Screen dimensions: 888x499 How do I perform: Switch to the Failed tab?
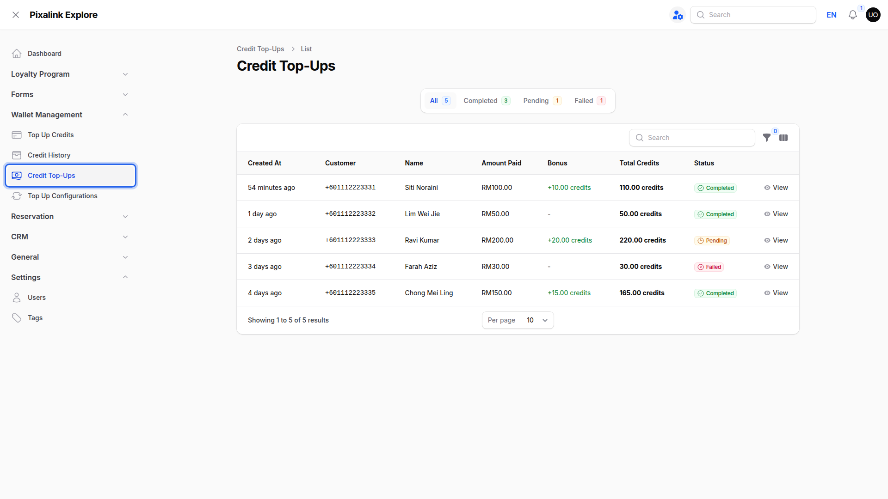tap(590, 101)
